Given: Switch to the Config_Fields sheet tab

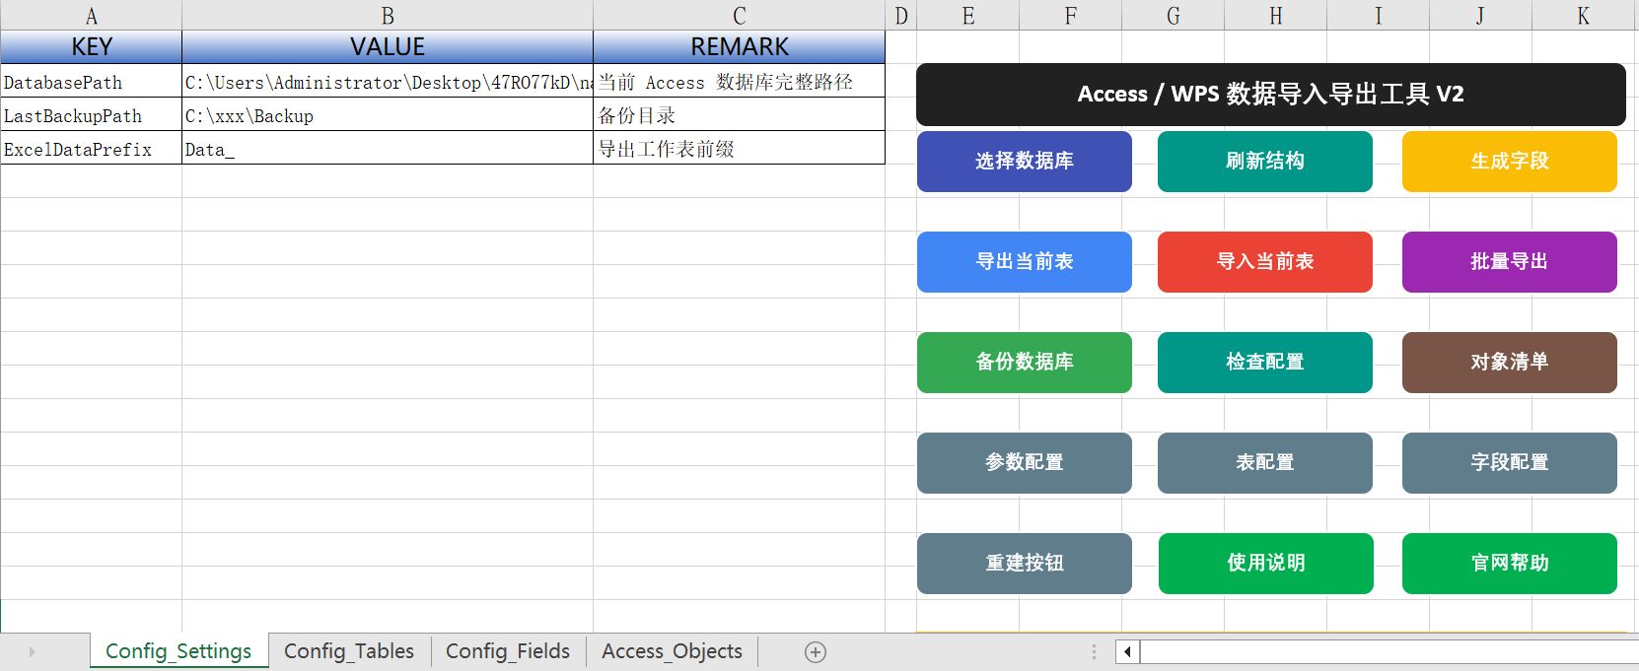Looking at the screenshot, I should tap(508, 651).
